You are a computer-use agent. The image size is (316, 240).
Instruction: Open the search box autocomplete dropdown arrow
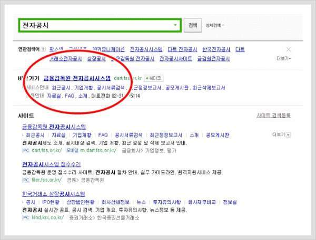(x=175, y=25)
